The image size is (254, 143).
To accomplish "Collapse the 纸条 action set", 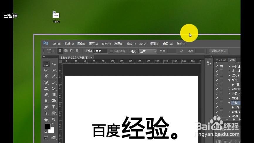I will 229,80.
